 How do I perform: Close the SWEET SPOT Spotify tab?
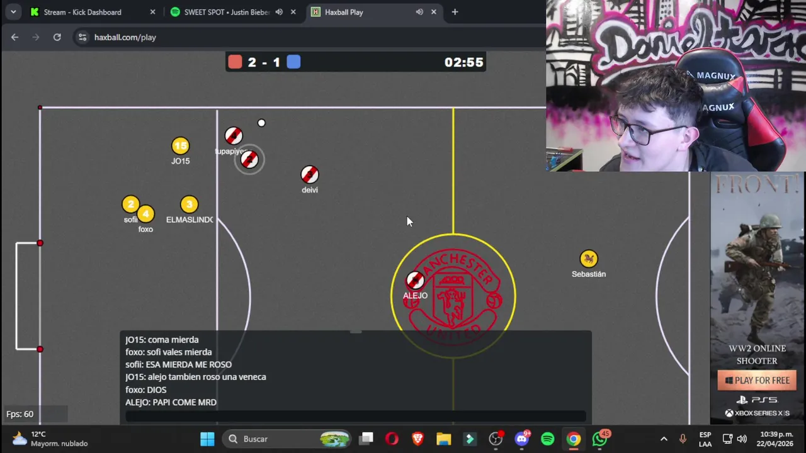pos(293,12)
